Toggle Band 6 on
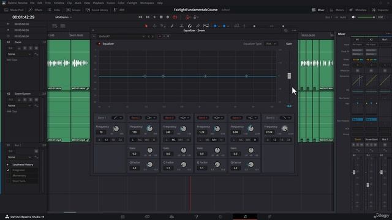 pyautogui.click(x=270, y=118)
